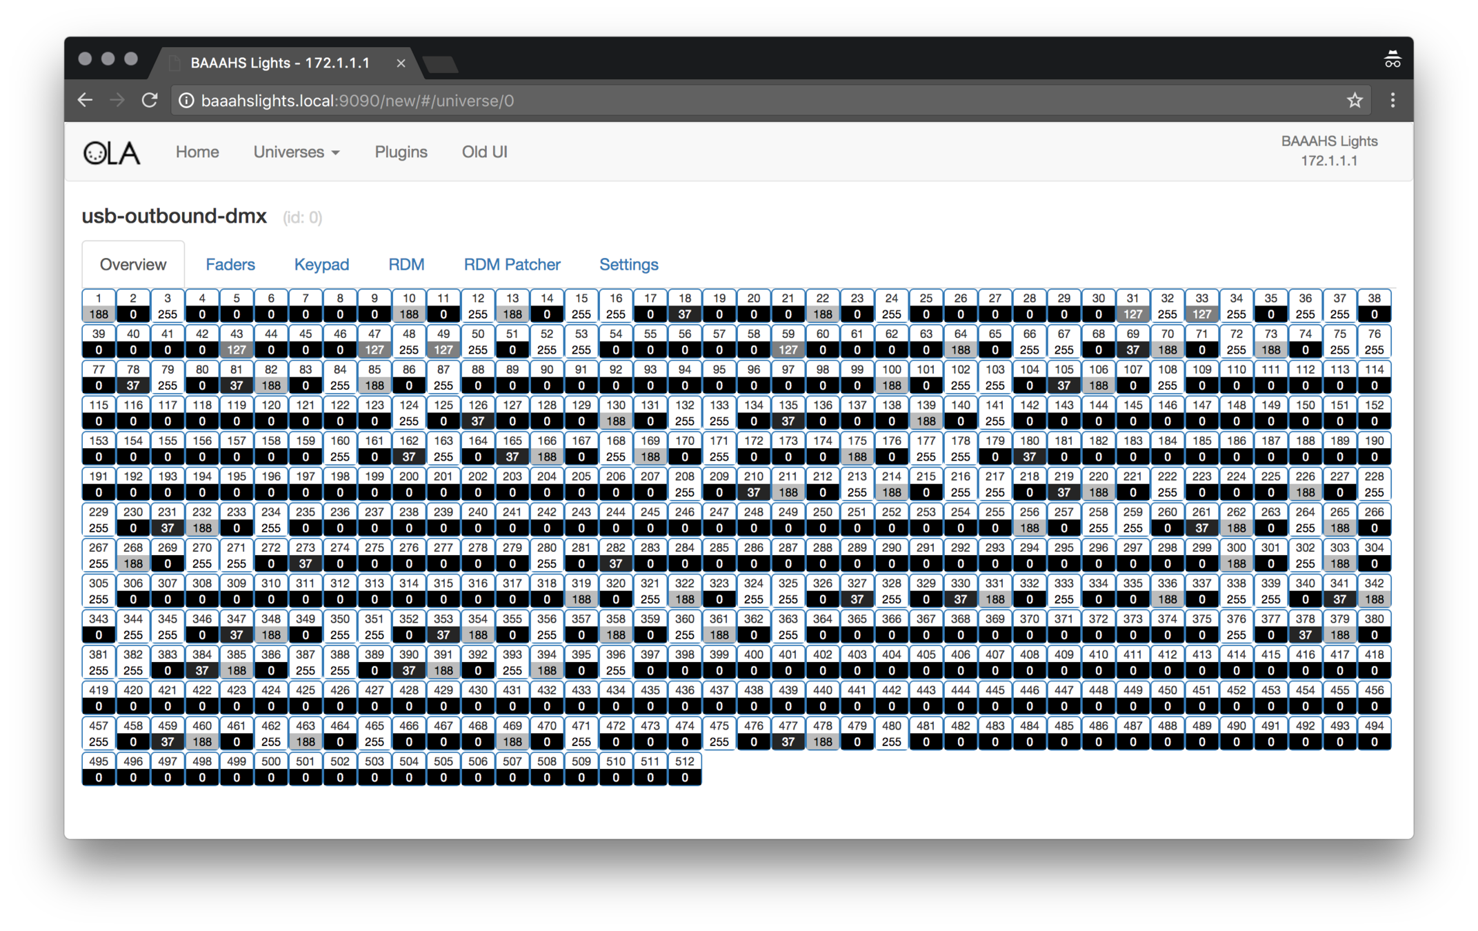Open the Keypad tab
Screen dimensions: 1478x931
point(321,265)
